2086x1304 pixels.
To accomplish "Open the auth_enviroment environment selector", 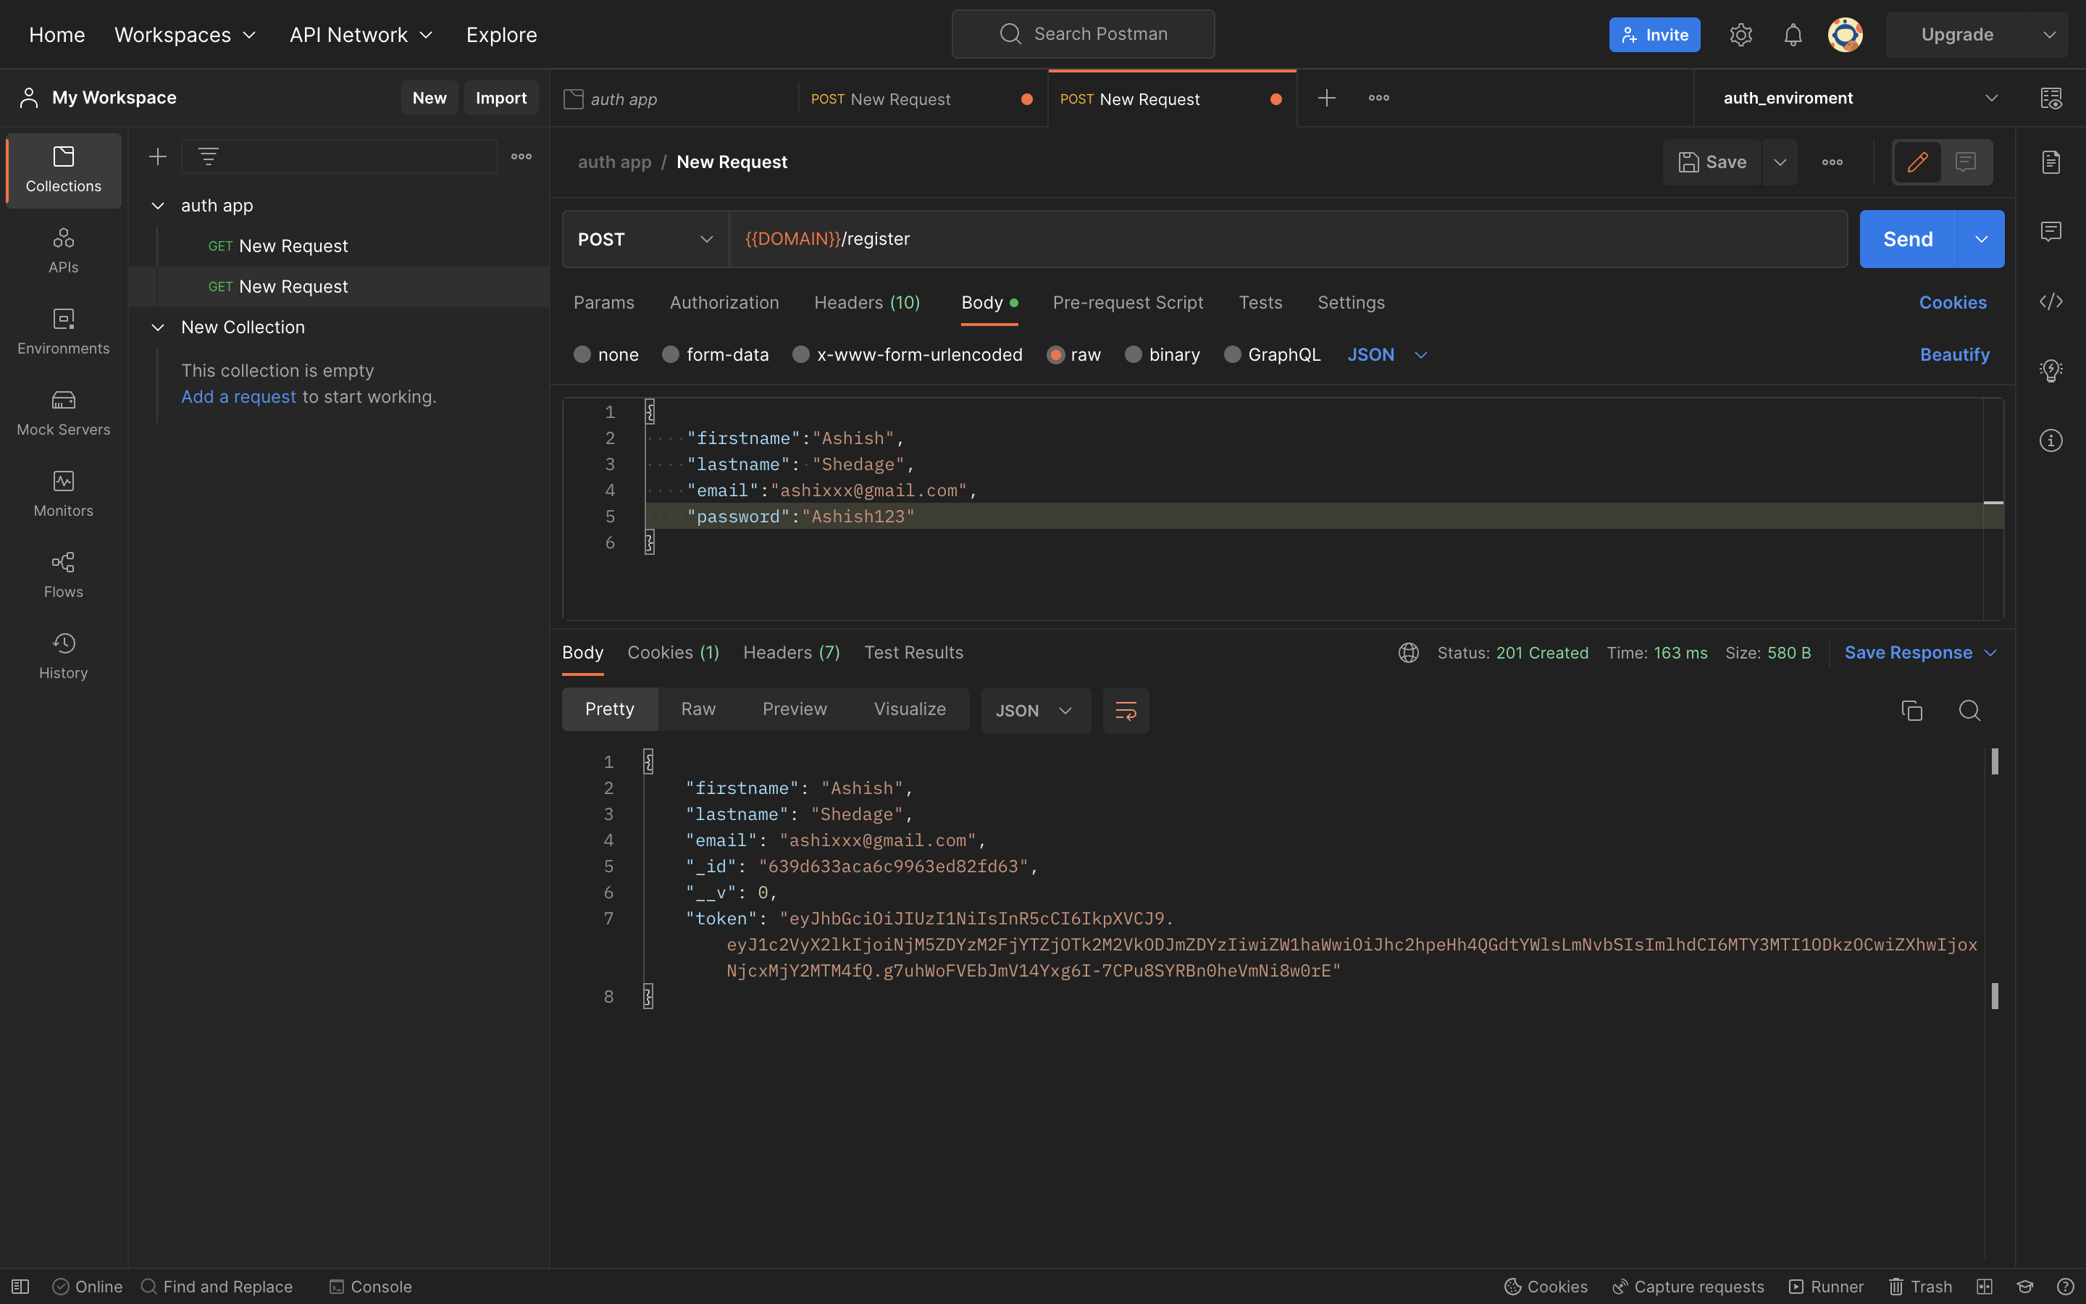I will coord(1852,98).
